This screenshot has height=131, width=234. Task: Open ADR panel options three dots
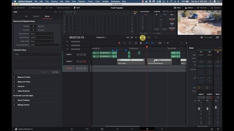pos(60,12)
